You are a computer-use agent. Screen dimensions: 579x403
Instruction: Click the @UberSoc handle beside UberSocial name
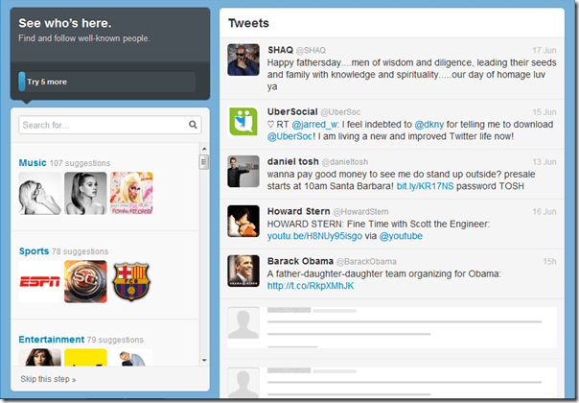pos(340,112)
